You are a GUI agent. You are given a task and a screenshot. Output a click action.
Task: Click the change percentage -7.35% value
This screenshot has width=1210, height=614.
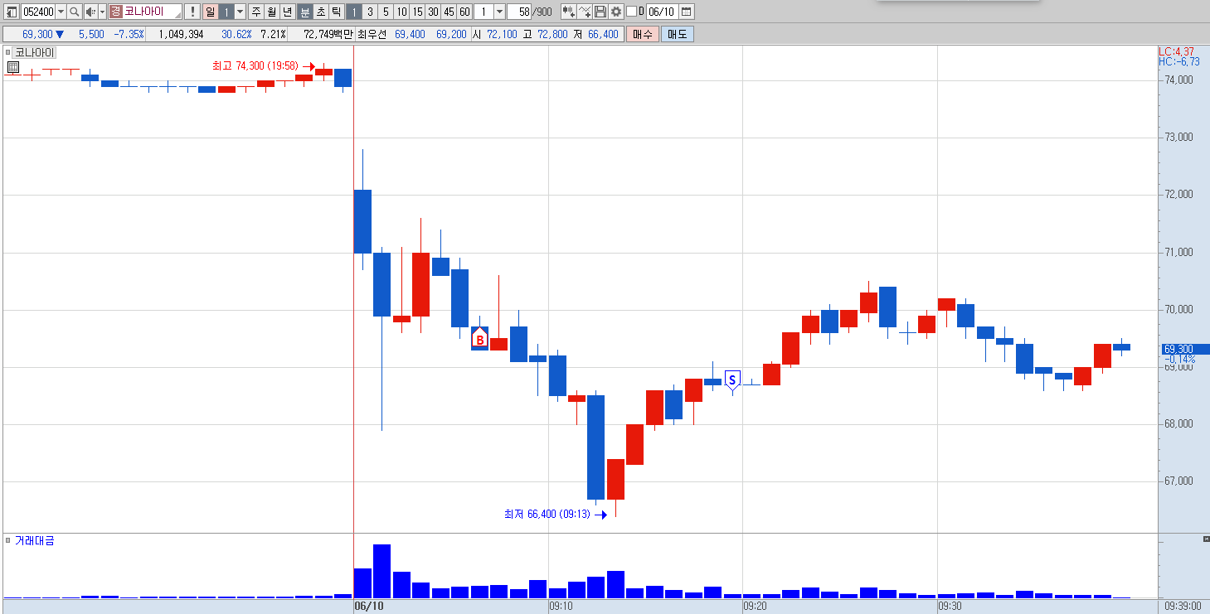(x=129, y=34)
